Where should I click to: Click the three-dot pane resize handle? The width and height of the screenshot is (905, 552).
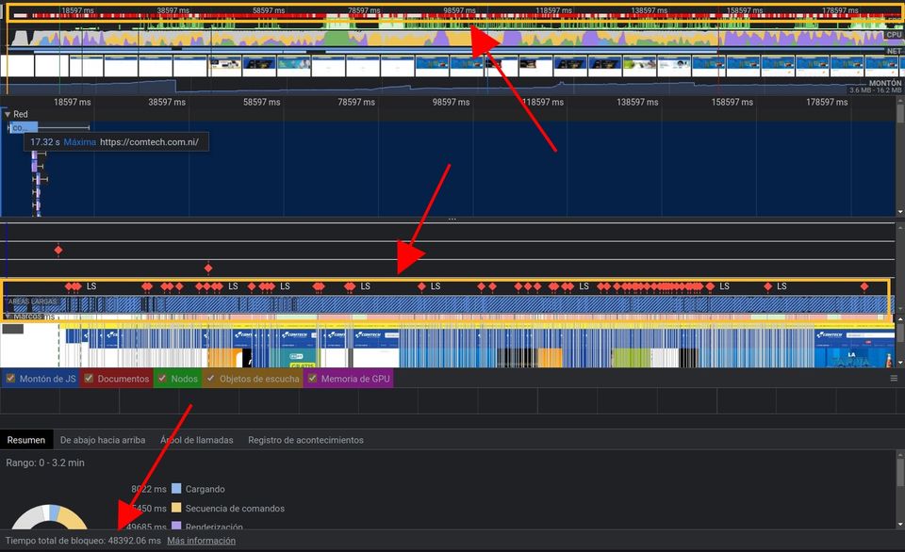click(x=452, y=219)
